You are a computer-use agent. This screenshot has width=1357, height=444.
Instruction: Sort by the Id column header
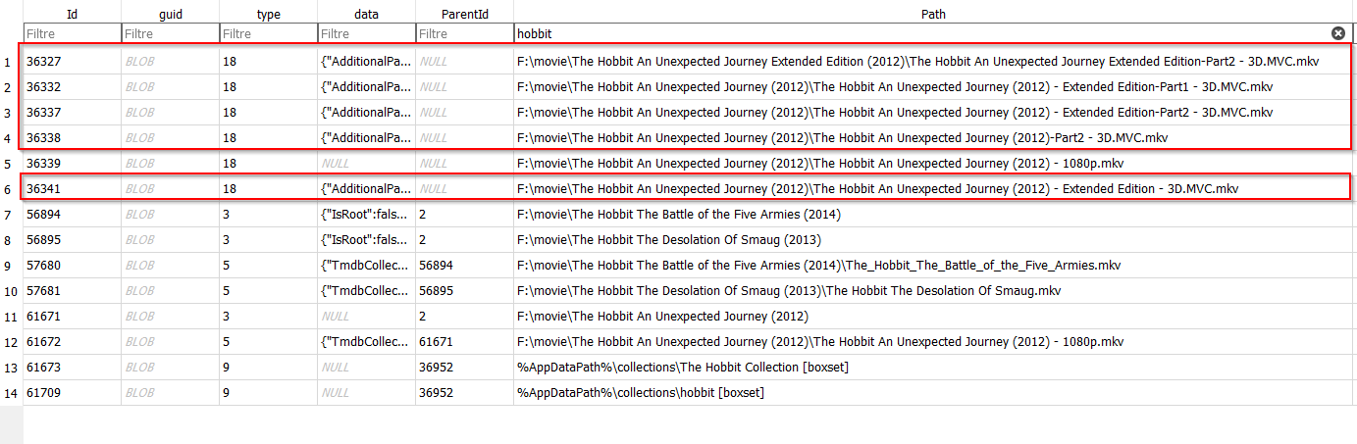[x=72, y=14]
